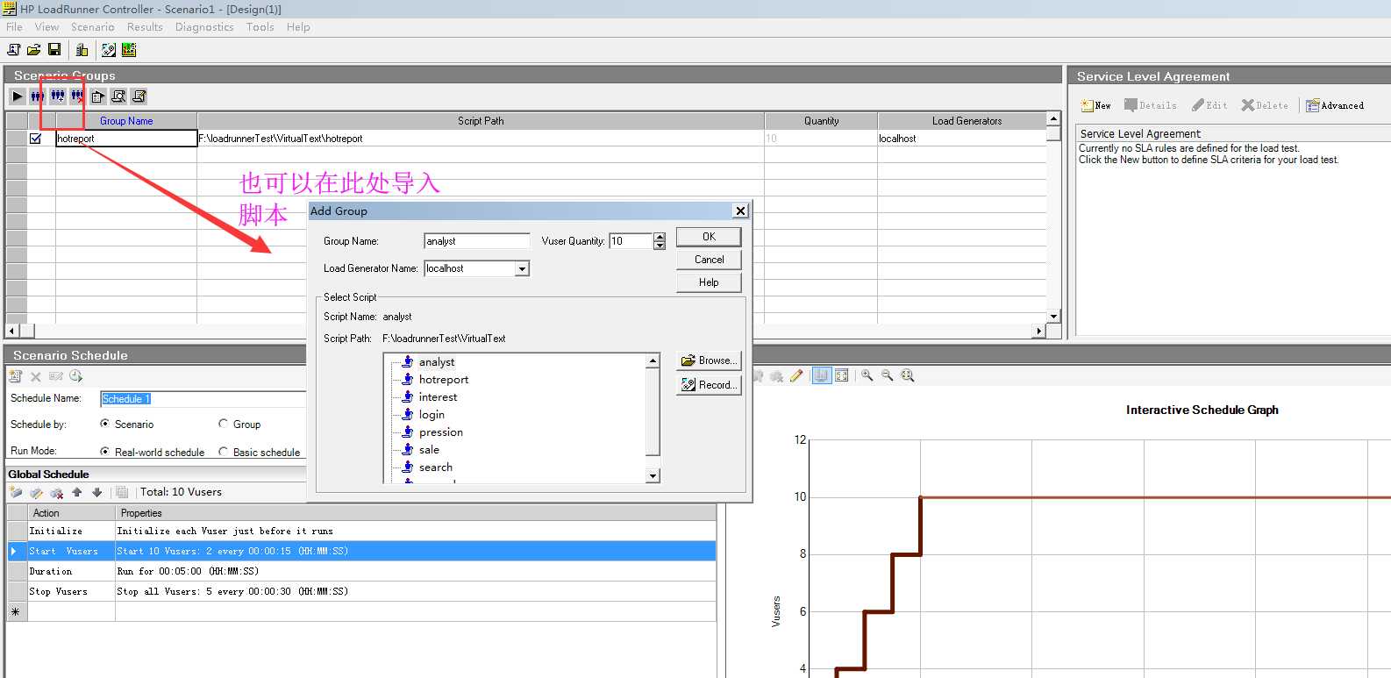Click Advanced in Service Level Agreement panel
The width and height of the screenshot is (1391, 678).
[1335, 105]
